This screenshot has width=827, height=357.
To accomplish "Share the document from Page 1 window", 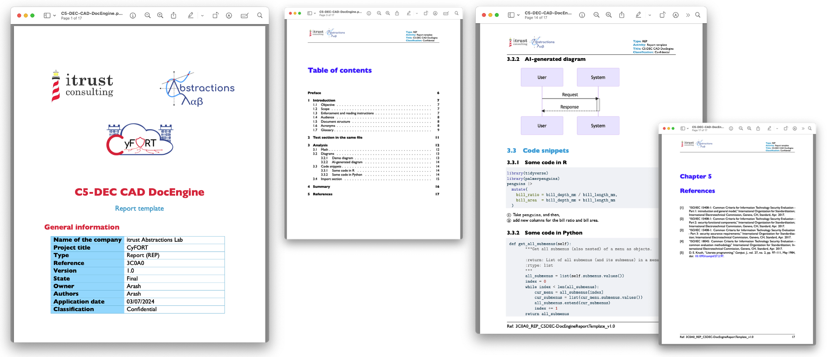I will pos(173,15).
